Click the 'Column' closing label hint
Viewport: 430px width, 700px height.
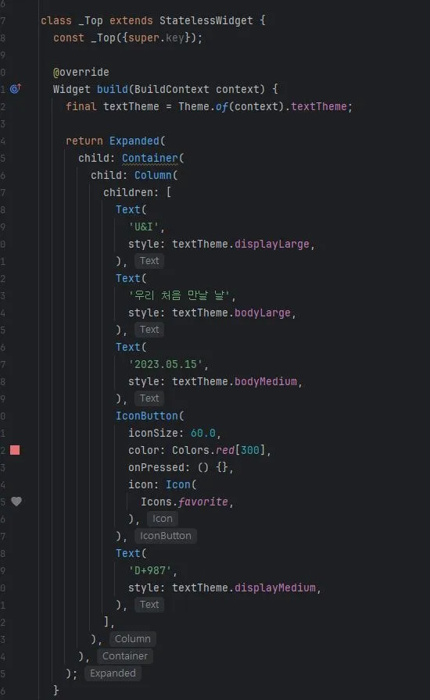pos(132,639)
